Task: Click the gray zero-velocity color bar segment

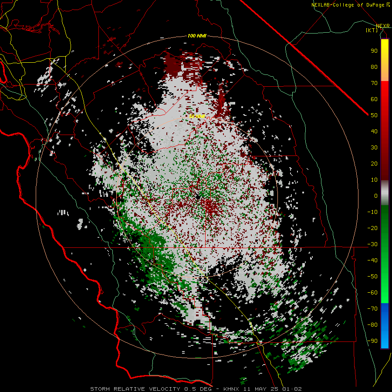Action: [385, 193]
